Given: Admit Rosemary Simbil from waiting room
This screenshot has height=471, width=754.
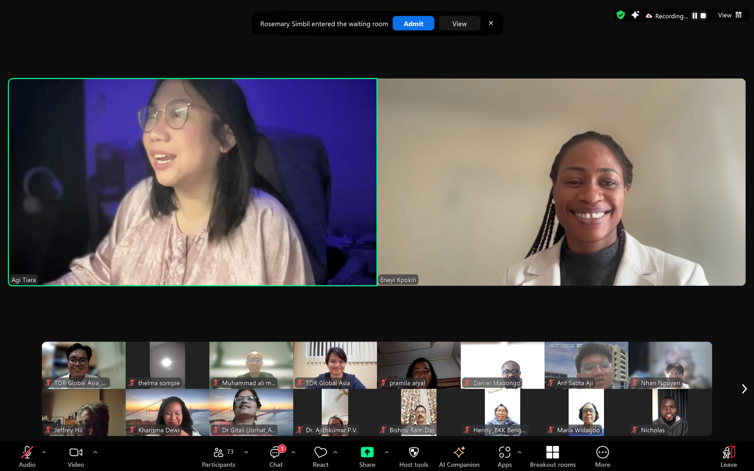Looking at the screenshot, I should 413,24.
